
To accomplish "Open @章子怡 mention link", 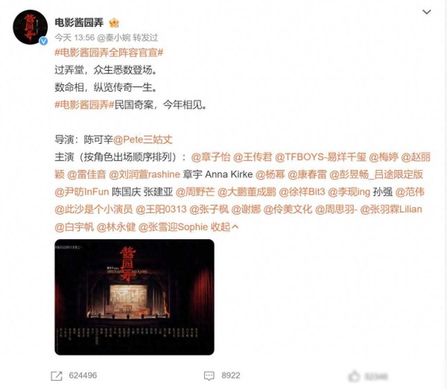I will click(x=210, y=157).
